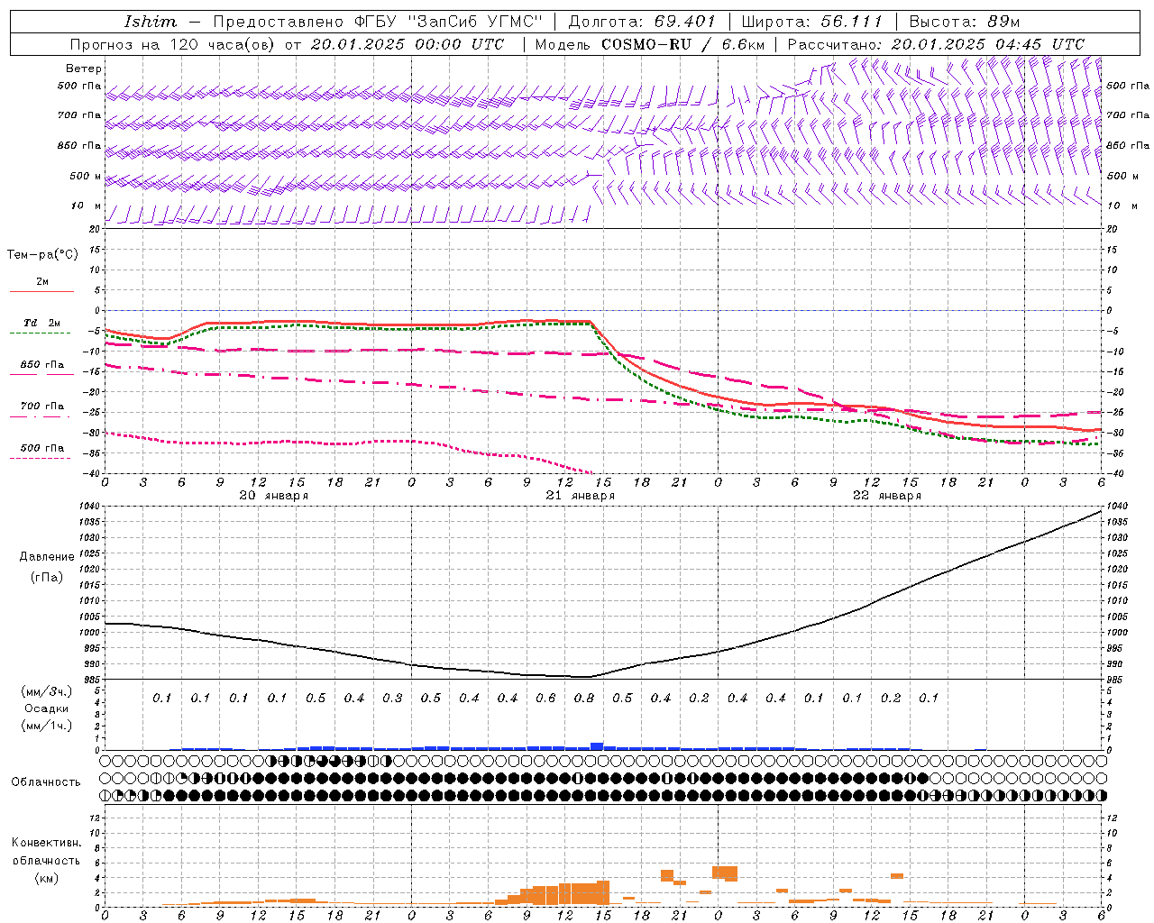
Task: Click the 22 января date label
Action: (x=887, y=496)
